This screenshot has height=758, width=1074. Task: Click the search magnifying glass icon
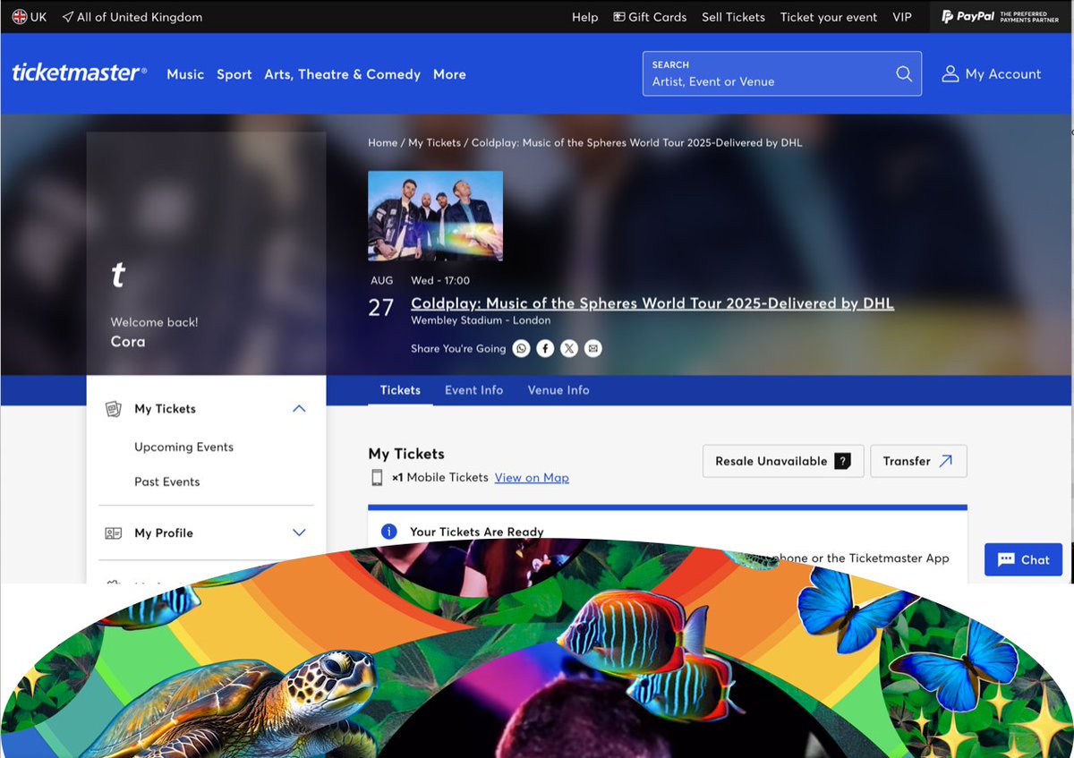(904, 73)
